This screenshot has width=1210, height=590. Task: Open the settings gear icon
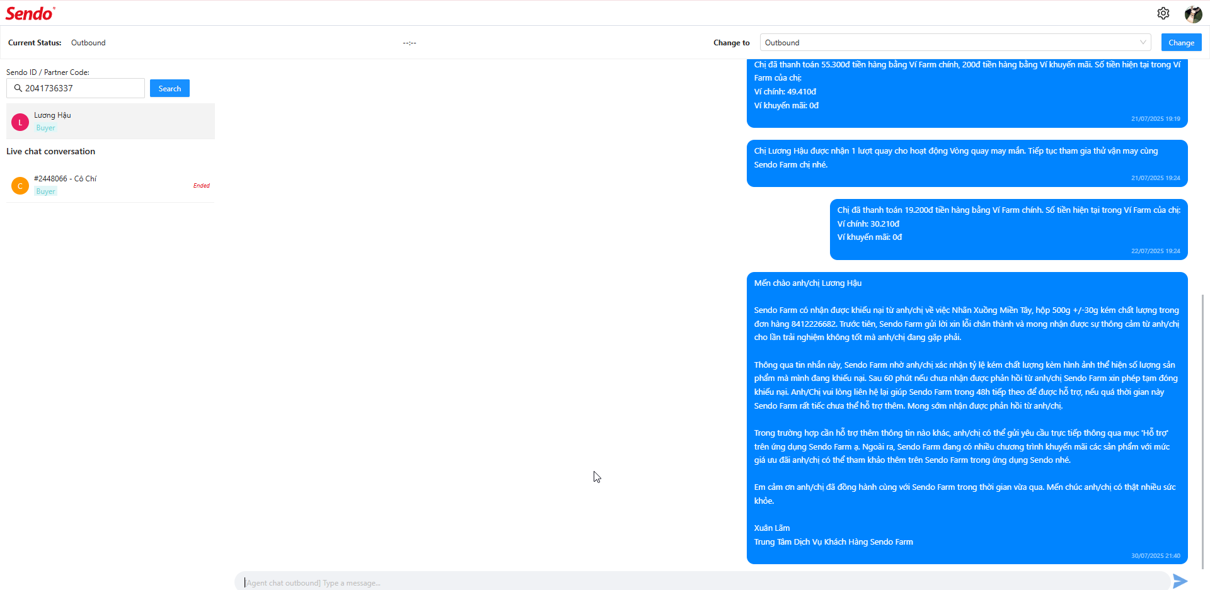[x=1163, y=13]
